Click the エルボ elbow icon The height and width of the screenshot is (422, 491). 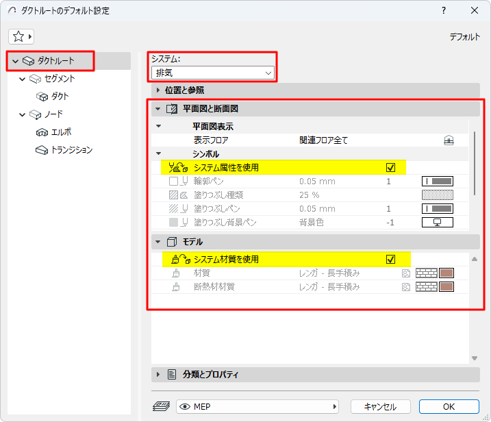pyautogui.click(x=42, y=132)
